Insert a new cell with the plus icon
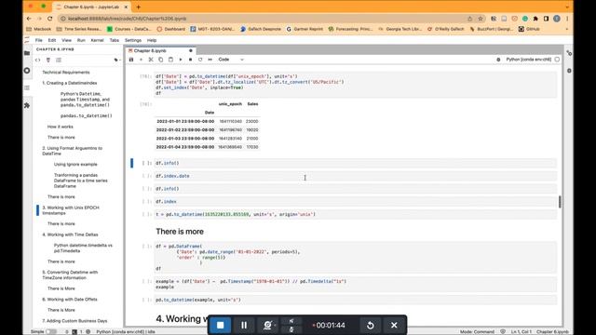Screen dimensions: 596x335 click(141, 60)
